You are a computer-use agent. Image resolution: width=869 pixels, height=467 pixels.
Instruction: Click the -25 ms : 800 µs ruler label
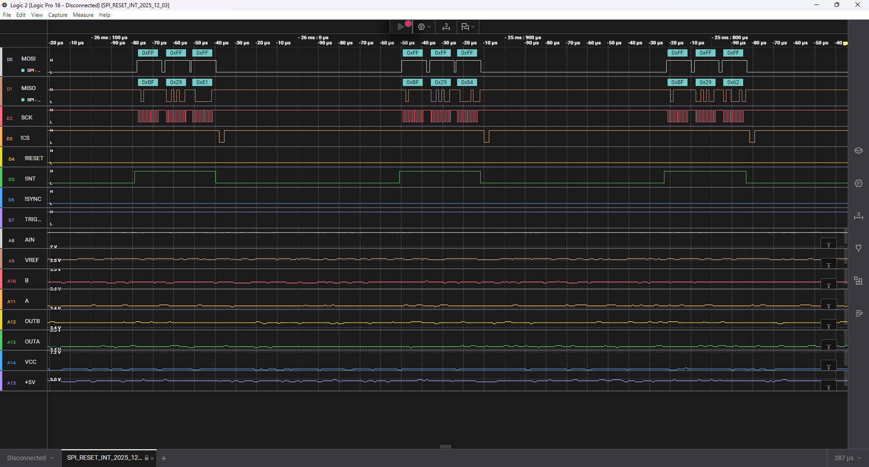pos(730,38)
